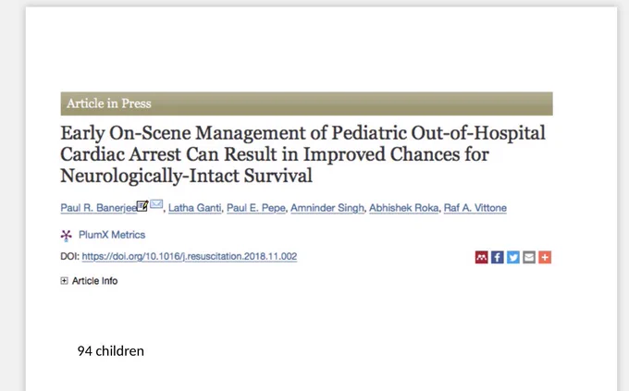The height and width of the screenshot is (391, 629).
Task: Open author Paul E. Pepe's profile
Action: click(256, 208)
